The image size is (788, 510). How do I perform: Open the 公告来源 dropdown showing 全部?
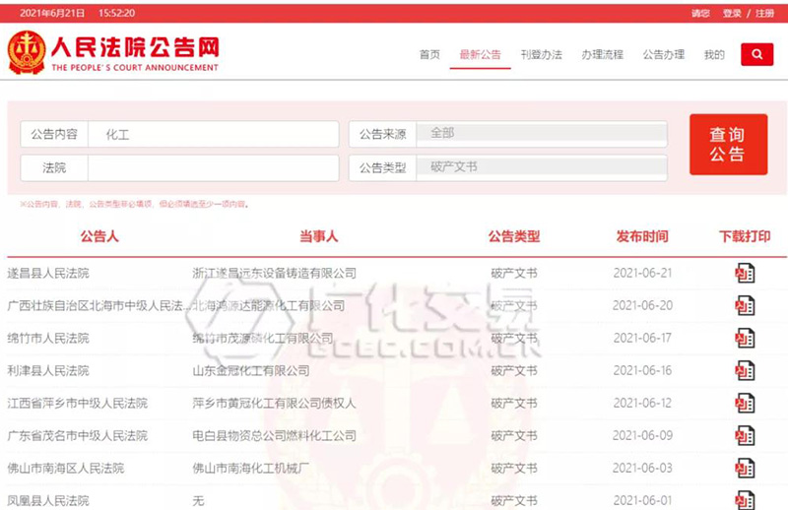point(541,134)
